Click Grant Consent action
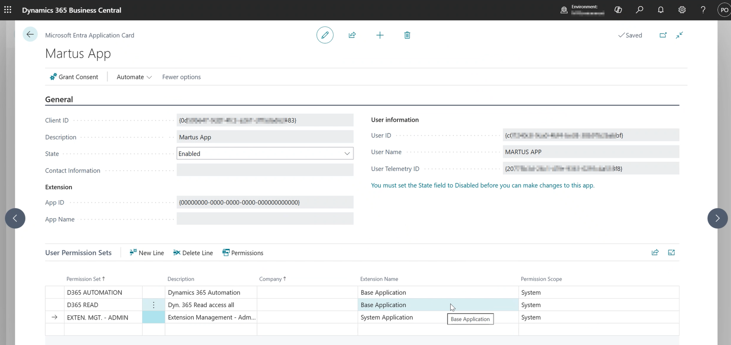This screenshot has width=731, height=345. pos(74,77)
